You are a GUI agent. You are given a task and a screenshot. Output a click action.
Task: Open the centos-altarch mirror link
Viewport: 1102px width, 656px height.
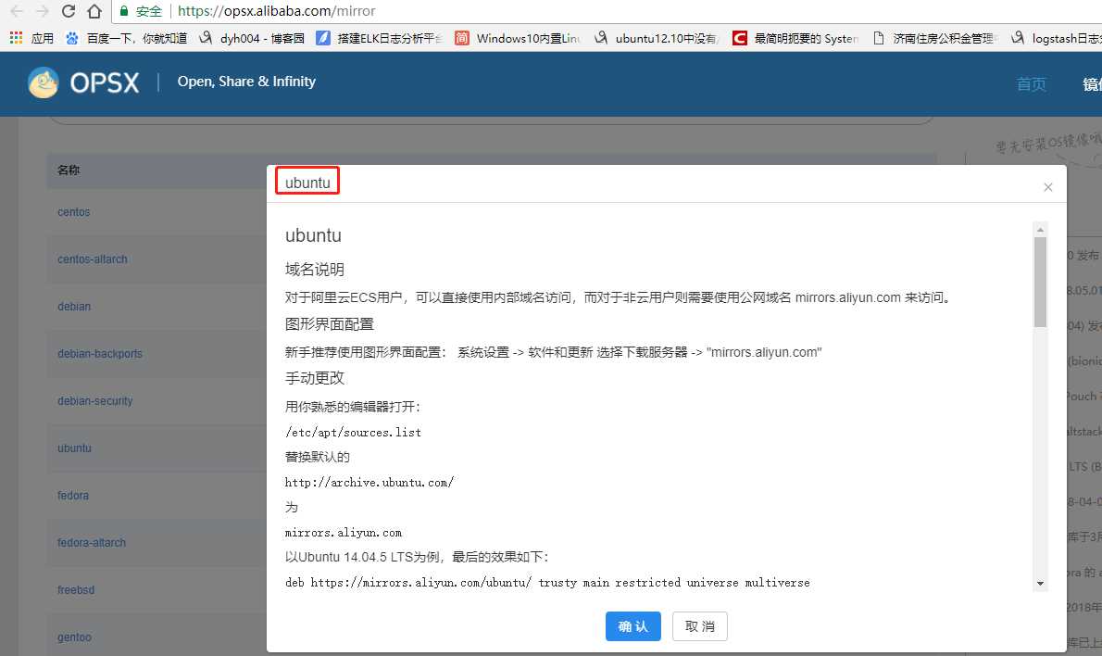(x=92, y=259)
